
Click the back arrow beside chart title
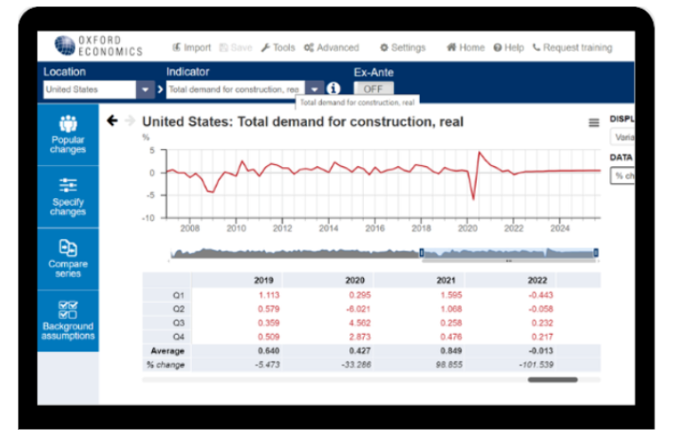pyautogui.click(x=112, y=121)
